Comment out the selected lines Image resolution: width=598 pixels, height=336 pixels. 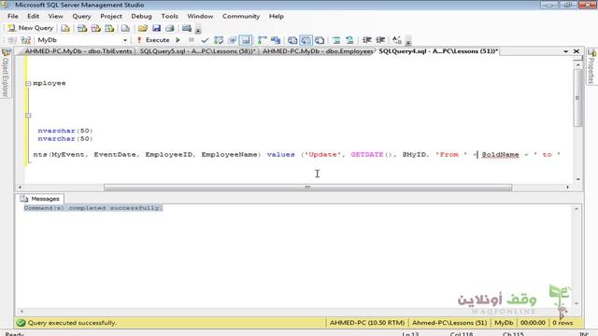[336, 40]
